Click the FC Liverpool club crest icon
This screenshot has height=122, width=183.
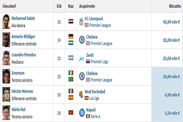click(x=81, y=22)
